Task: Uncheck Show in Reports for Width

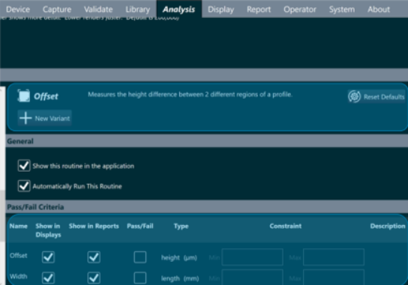Action: tap(94, 277)
